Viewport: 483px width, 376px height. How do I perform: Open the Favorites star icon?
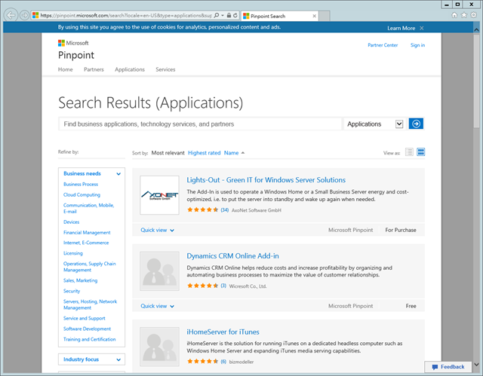[464, 15]
